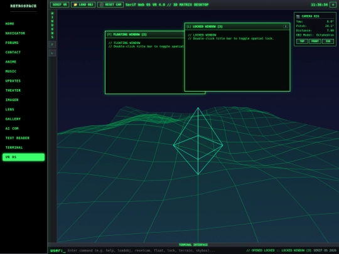Click the Floating Window [2] title bar

point(145,34)
